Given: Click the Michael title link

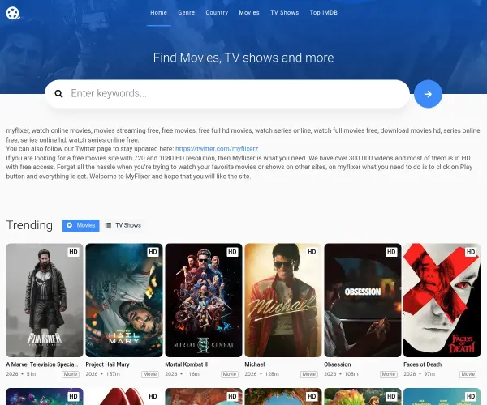Looking at the screenshot, I should pos(255,364).
